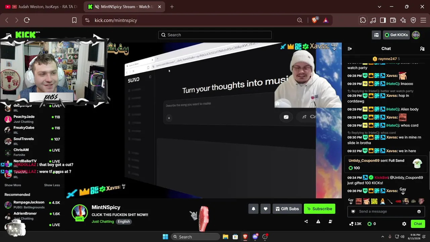The height and width of the screenshot is (242, 430).
Task: Click the Send a message field
Action: pyautogui.click(x=386, y=211)
